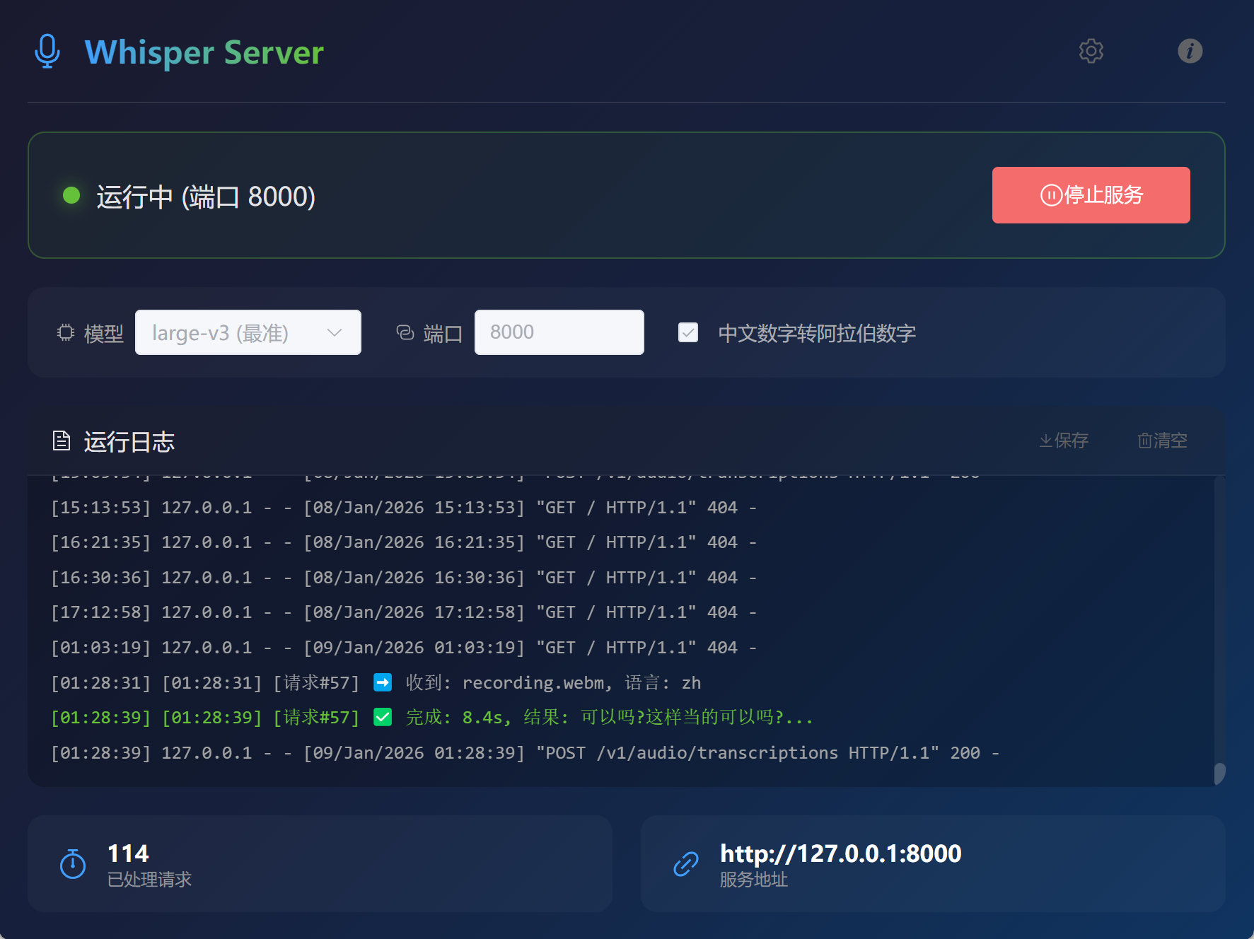Click the log line at 17:12:58

404,612
